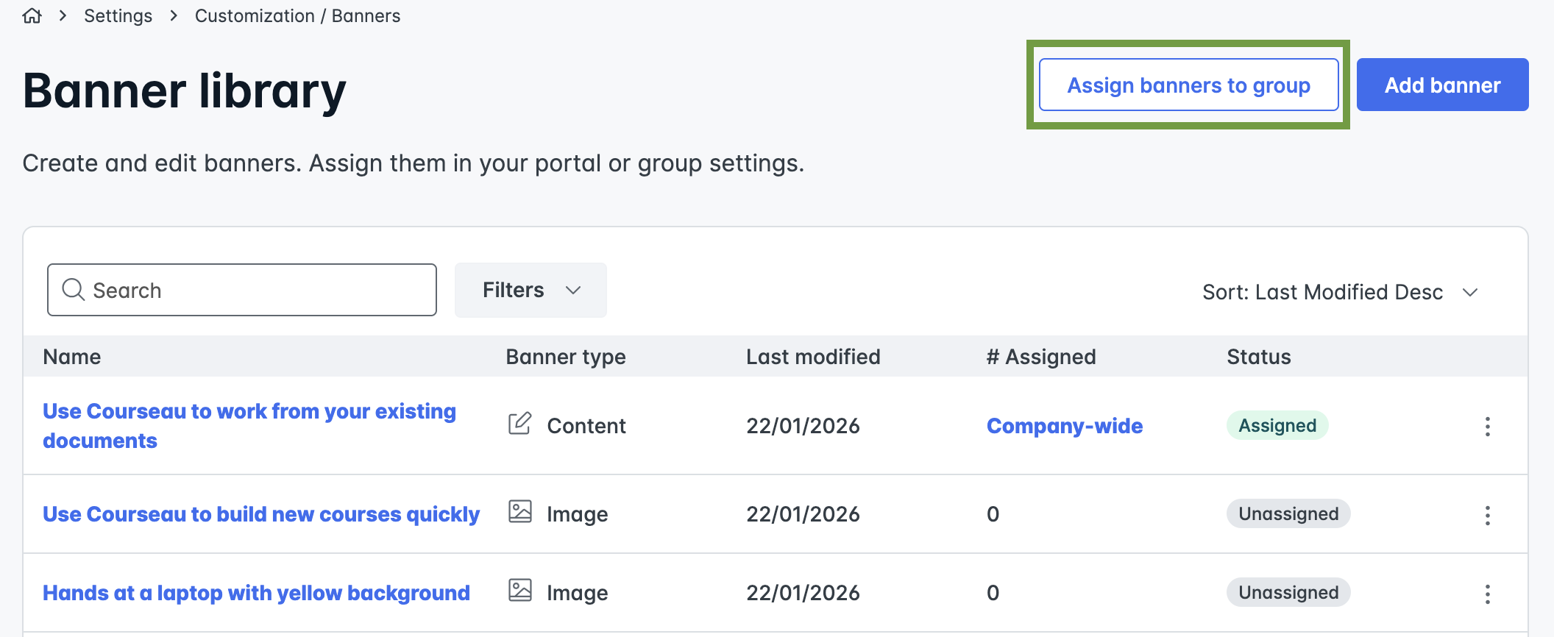
Task: Click the magnifying glass search icon
Action: 73,290
